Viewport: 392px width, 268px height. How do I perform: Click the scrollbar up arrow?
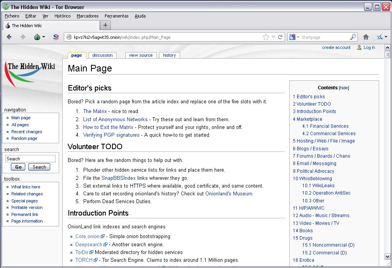click(387, 47)
